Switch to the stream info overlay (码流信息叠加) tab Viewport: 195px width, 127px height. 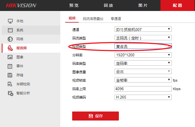[x=93, y=19]
